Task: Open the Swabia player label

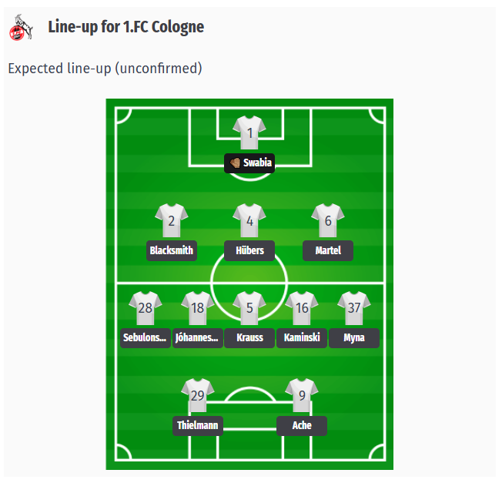Action: tap(249, 163)
